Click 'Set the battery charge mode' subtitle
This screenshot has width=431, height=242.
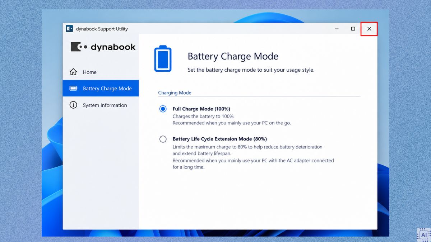(x=251, y=70)
